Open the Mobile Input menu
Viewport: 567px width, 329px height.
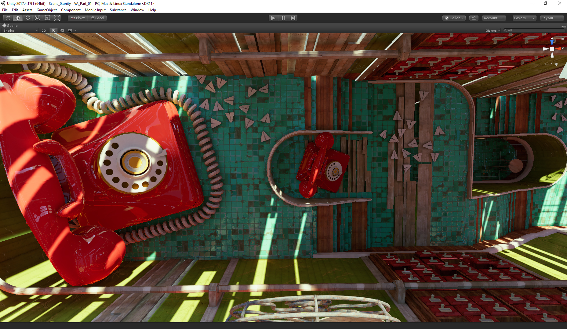tap(95, 10)
